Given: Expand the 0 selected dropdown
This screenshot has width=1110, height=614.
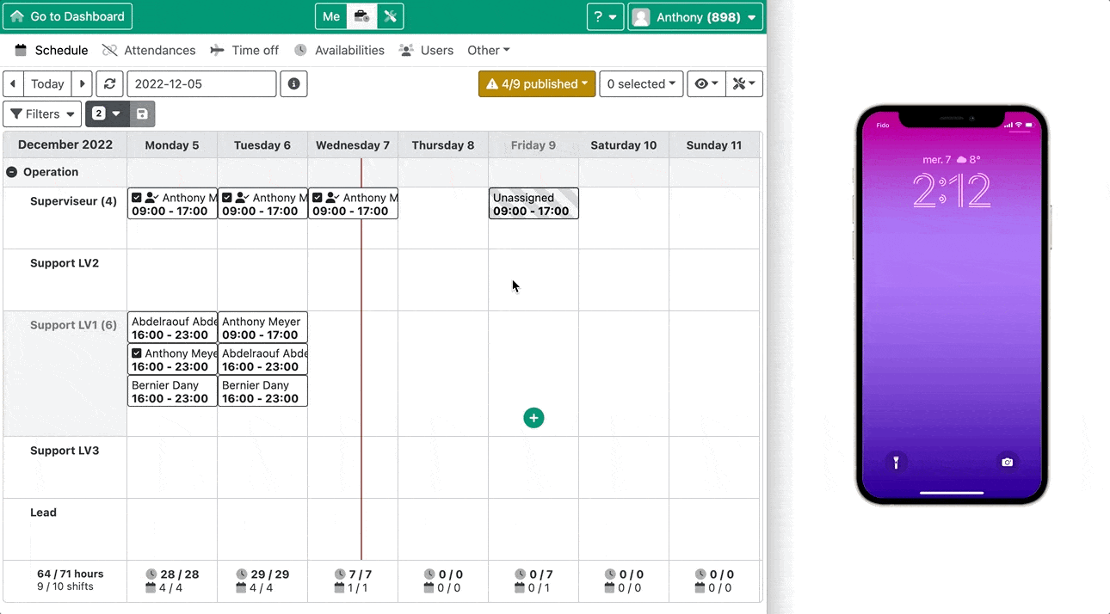Looking at the screenshot, I should coord(641,83).
